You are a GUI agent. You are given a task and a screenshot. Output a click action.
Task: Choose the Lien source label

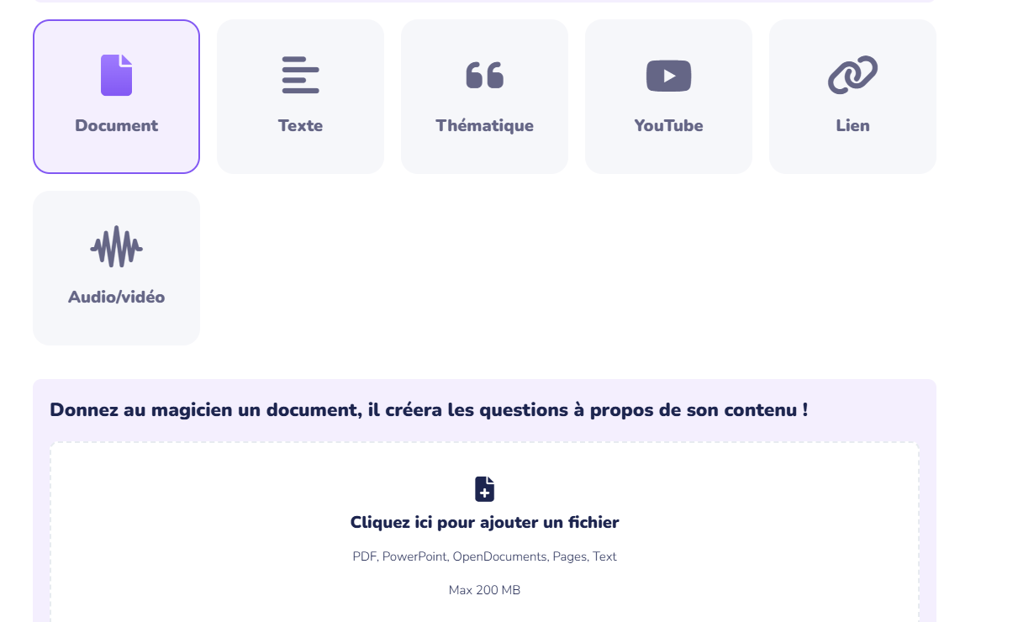(x=852, y=125)
